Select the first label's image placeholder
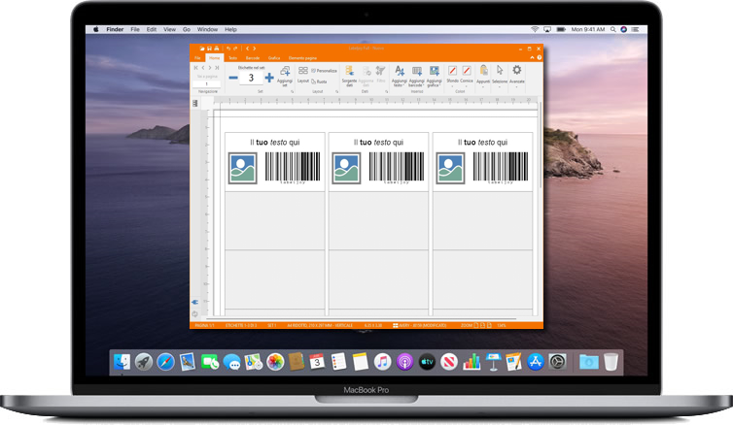The image size is (733, 425). click(243, 168)
